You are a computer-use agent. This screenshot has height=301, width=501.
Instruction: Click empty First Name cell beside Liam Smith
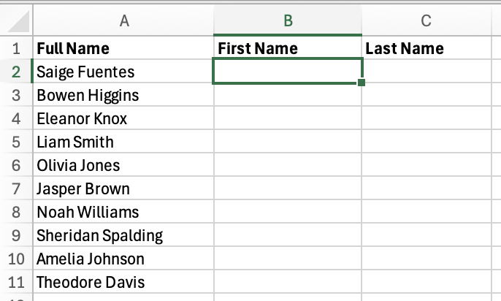[288, 142]
